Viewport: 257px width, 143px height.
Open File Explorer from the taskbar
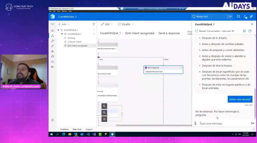click(x=70, y=134)
